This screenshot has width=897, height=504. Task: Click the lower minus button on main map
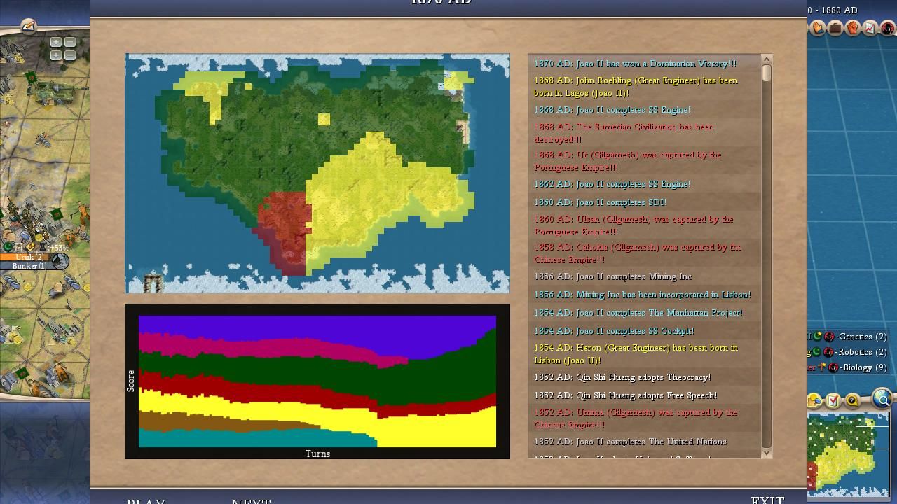69,55
